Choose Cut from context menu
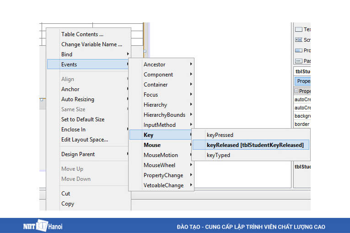The image size is (350, 233). tap(88, 194)
